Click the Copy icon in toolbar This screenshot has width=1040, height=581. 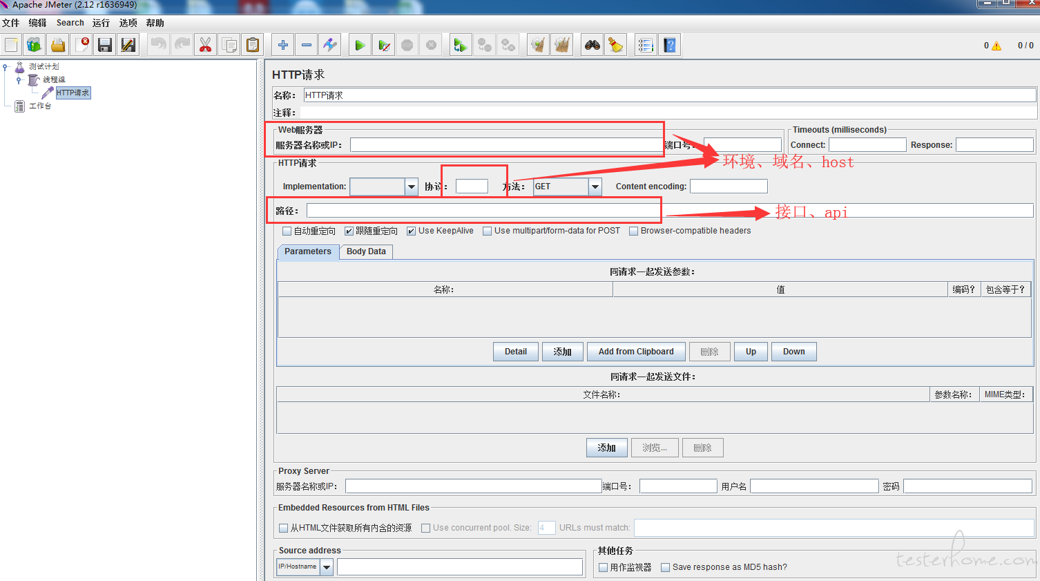tap(229, 45)
